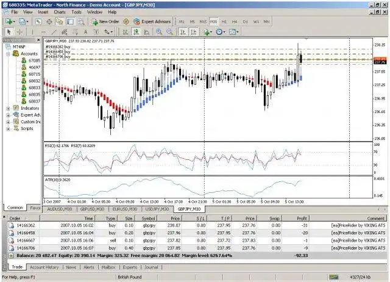Toggle the Chart Shift icon

194,32
